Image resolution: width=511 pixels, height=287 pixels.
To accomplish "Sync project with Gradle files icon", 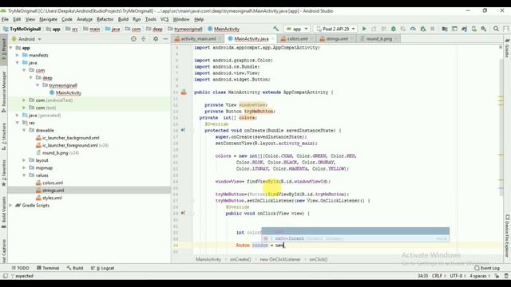I will coord(465,29).
